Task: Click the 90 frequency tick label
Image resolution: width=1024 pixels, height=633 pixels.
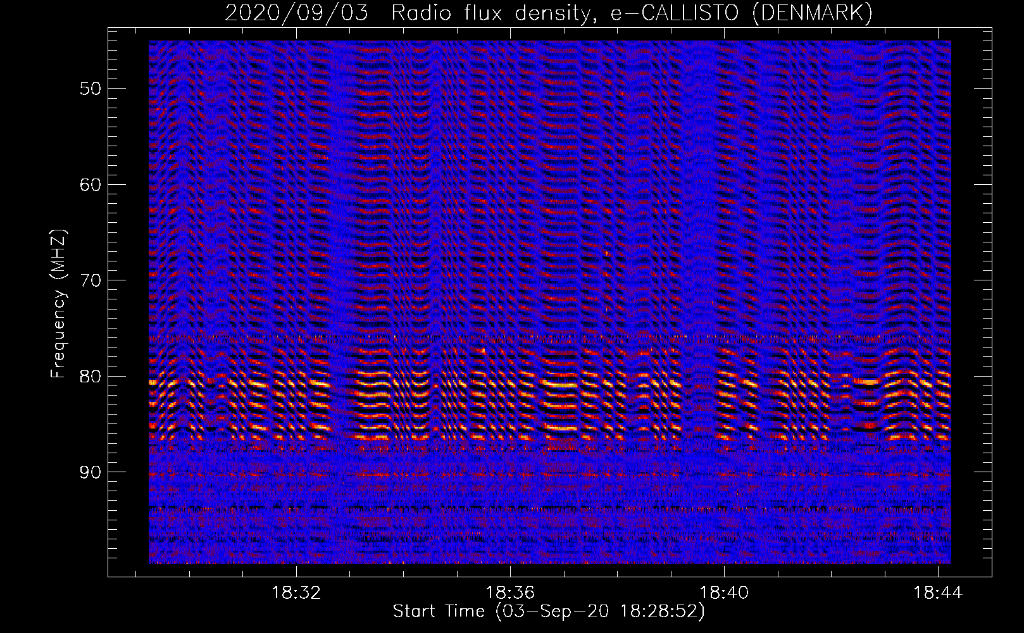Action: [91, 473]
